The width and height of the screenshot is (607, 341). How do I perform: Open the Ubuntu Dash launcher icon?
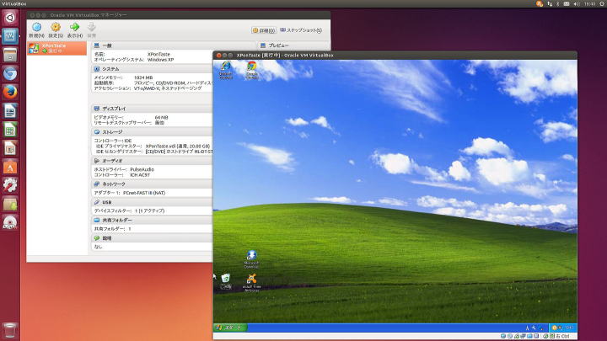10,18
